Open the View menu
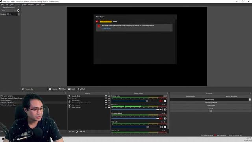The image size is (252, 142). (12, 4)
